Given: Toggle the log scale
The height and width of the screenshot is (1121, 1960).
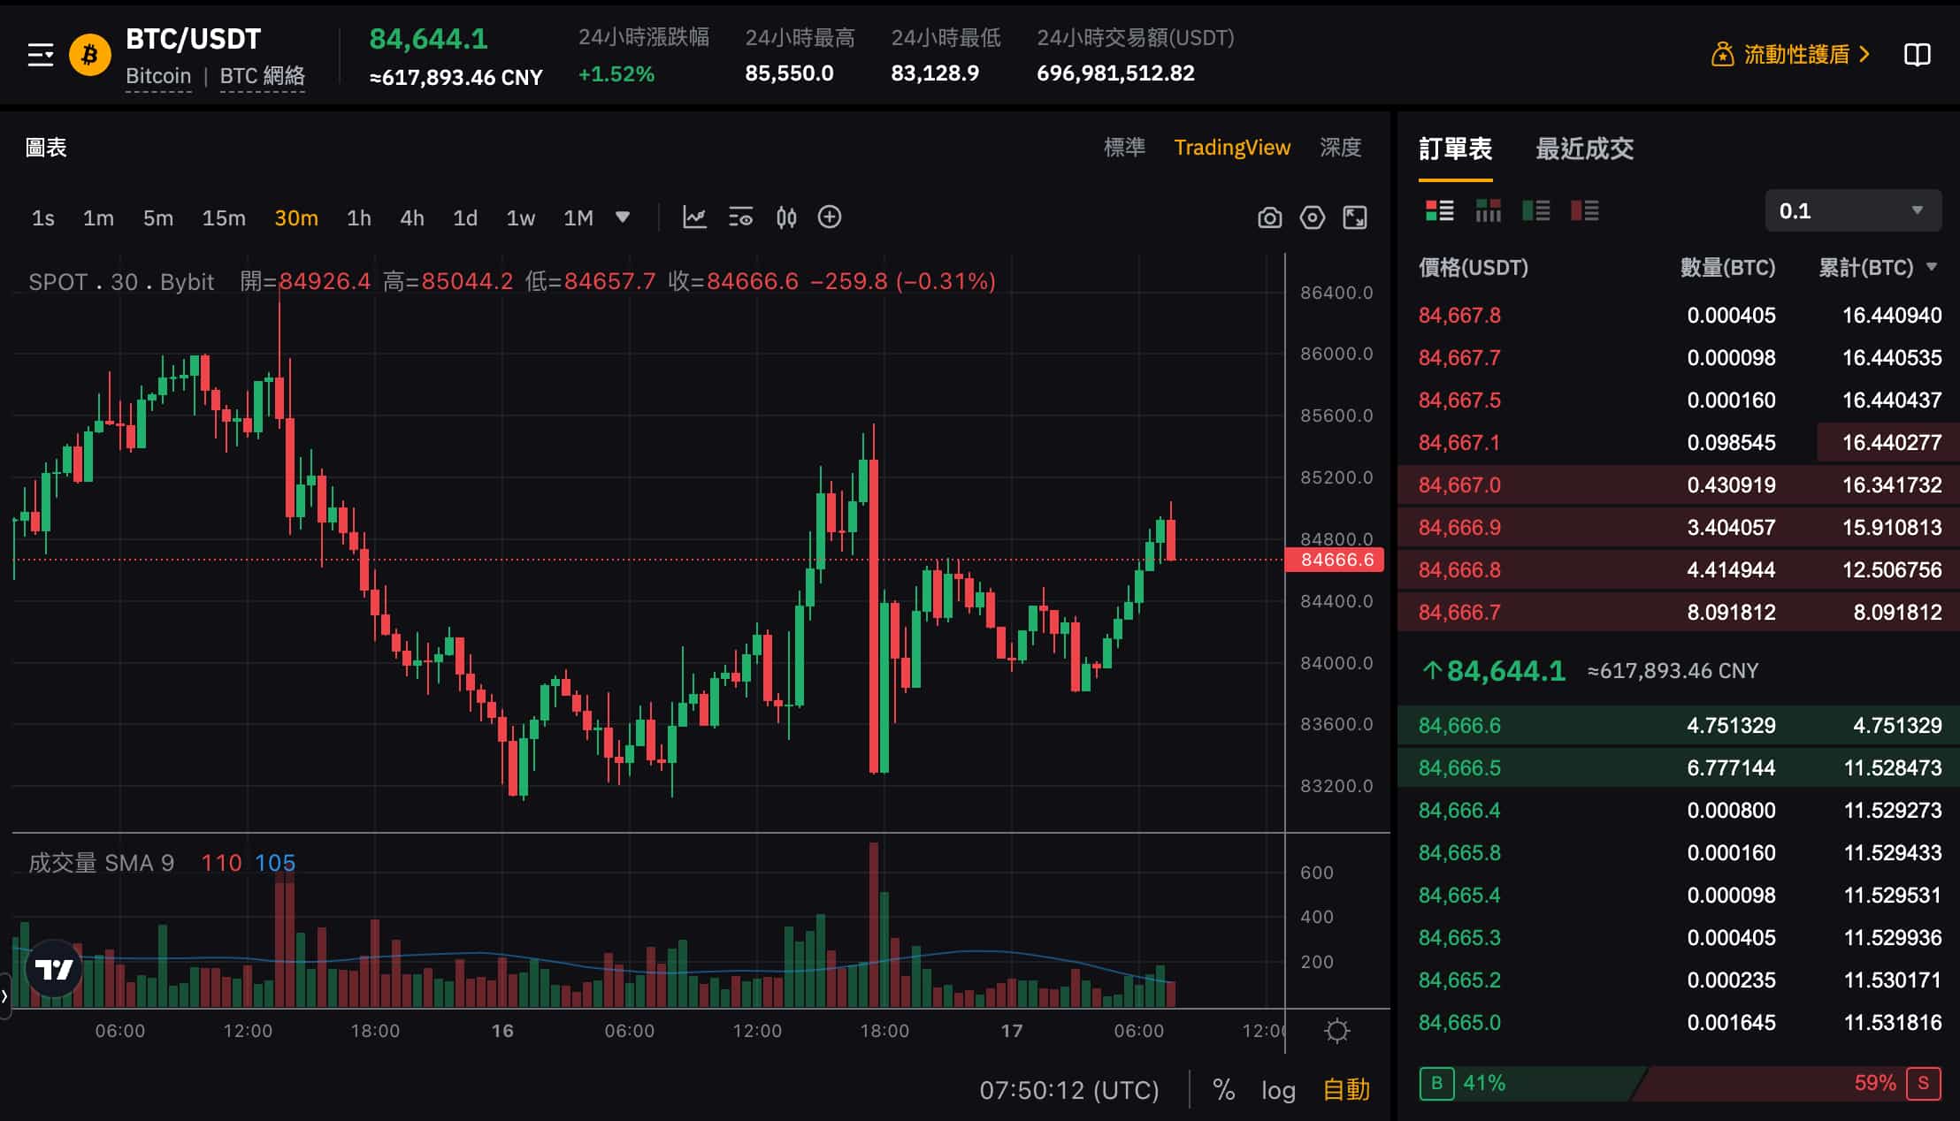Looking at the screenshot, I should pos(1278,1091).
